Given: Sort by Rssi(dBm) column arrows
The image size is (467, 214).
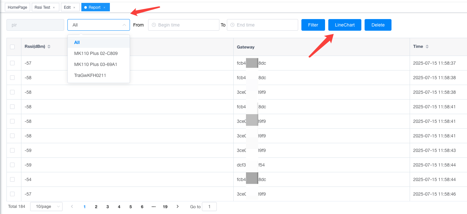Looking at the screenshot, I should click(x=49, y=47).
